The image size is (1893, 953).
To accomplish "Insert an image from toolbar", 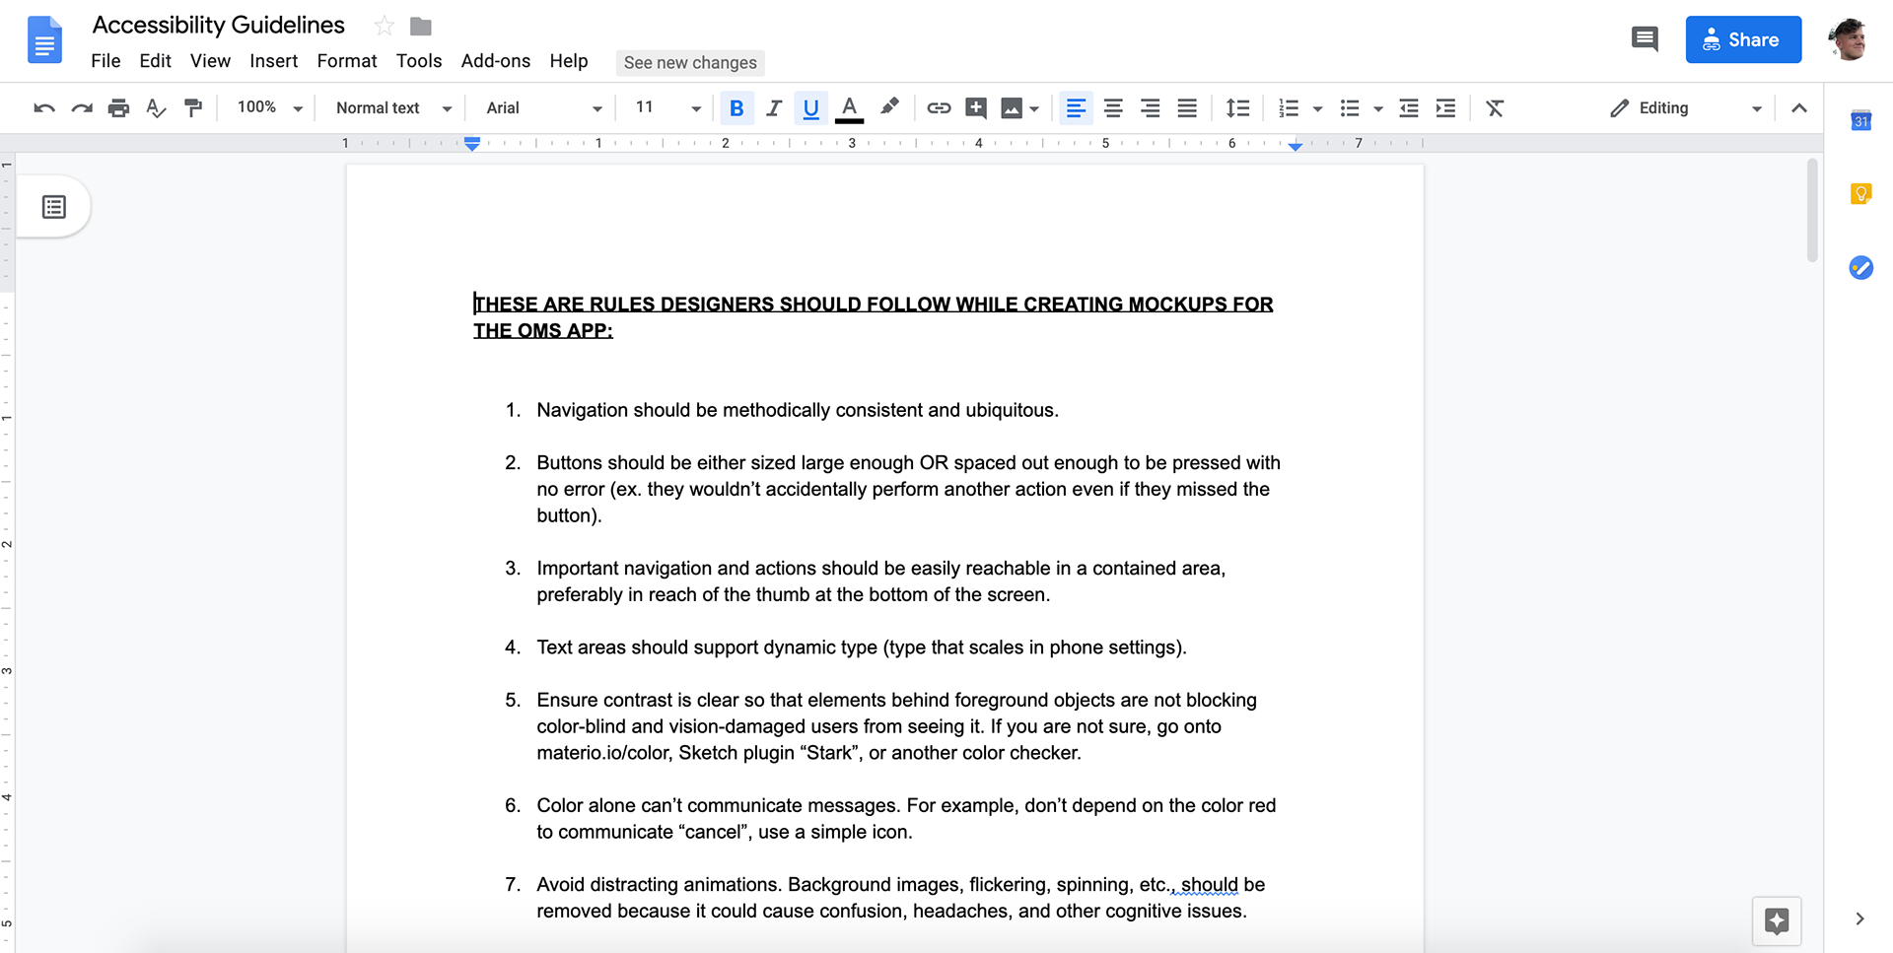I will pyautogui.click(x=1012, y=108).
